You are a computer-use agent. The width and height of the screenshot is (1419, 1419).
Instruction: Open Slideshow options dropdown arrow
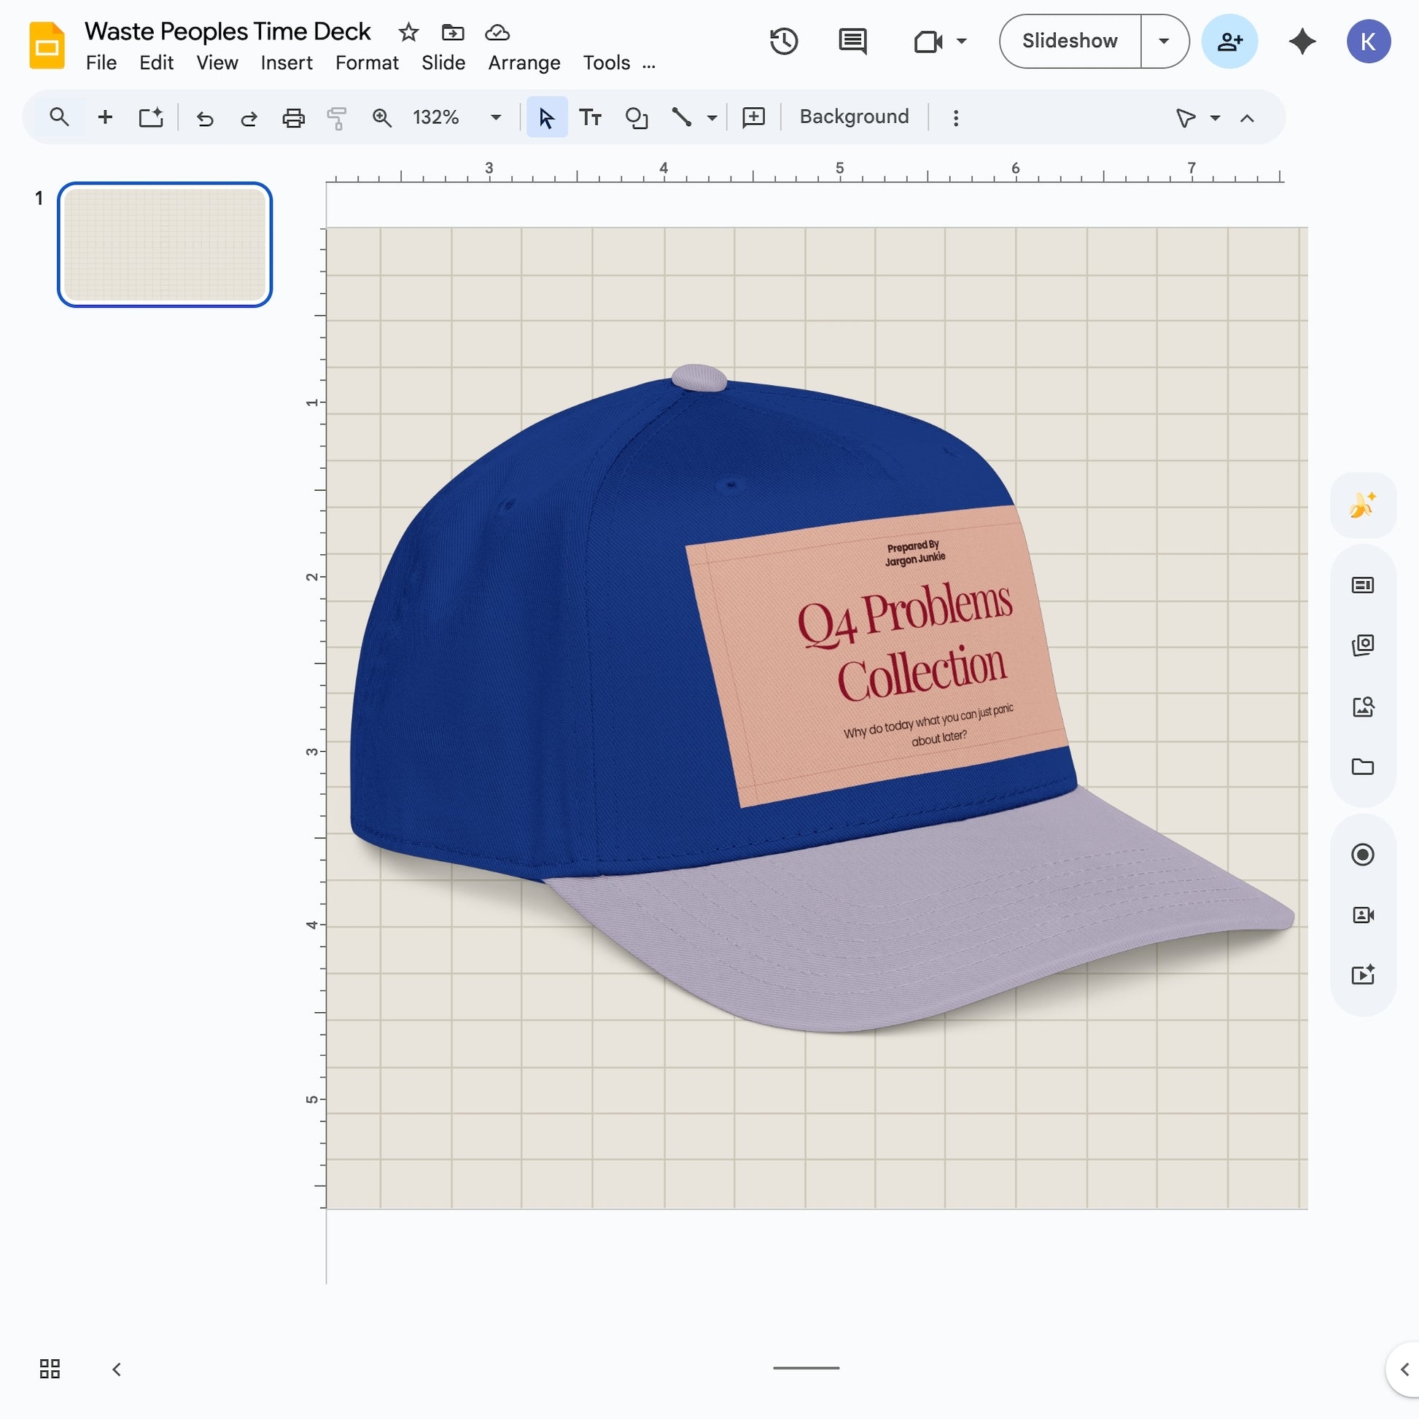pos(1164,41)
